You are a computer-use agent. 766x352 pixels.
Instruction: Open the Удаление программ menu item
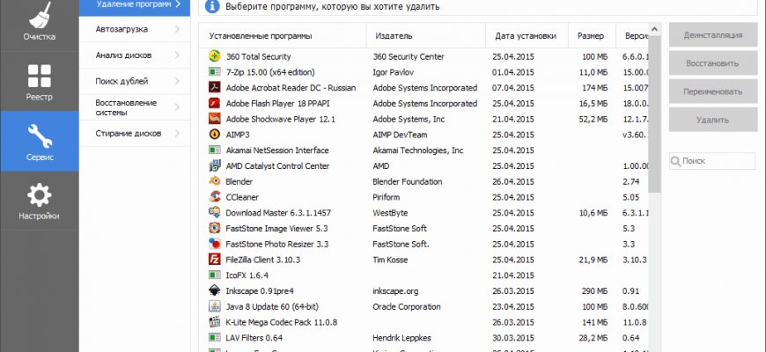pyautogui.click(x=135, y=8)
